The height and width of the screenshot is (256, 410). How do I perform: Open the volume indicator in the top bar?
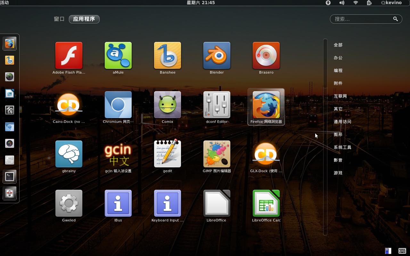[x=342, y=3]
